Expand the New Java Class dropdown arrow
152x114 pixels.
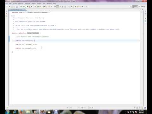40,7
